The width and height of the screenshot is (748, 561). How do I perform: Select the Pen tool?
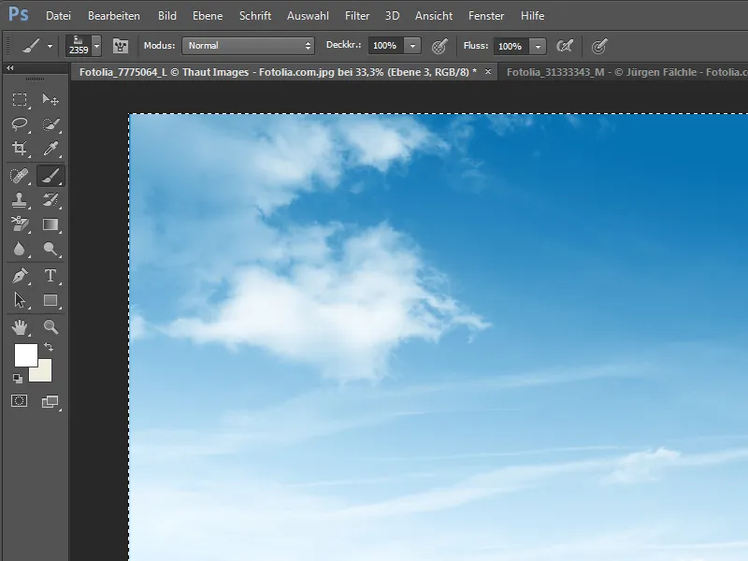pyautogui.click(x=20, y=276)
